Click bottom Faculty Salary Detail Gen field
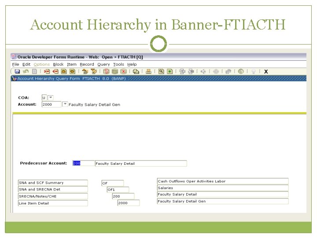Image resolution: width=317 pixels, height=238 pixels. [x=223, y=201]
